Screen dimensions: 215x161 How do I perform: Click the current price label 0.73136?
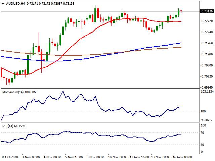207,11
